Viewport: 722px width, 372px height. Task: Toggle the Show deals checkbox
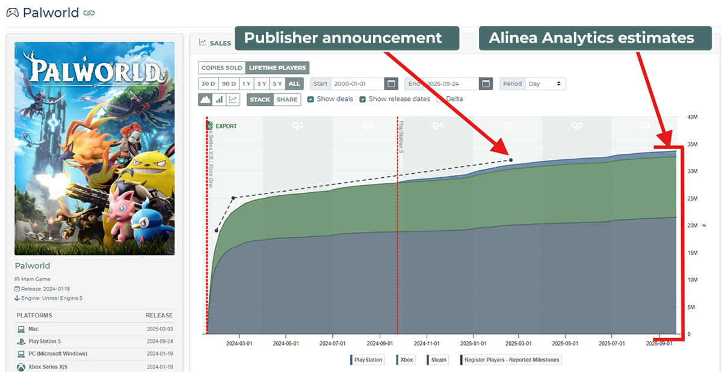[x=310, y=99]
